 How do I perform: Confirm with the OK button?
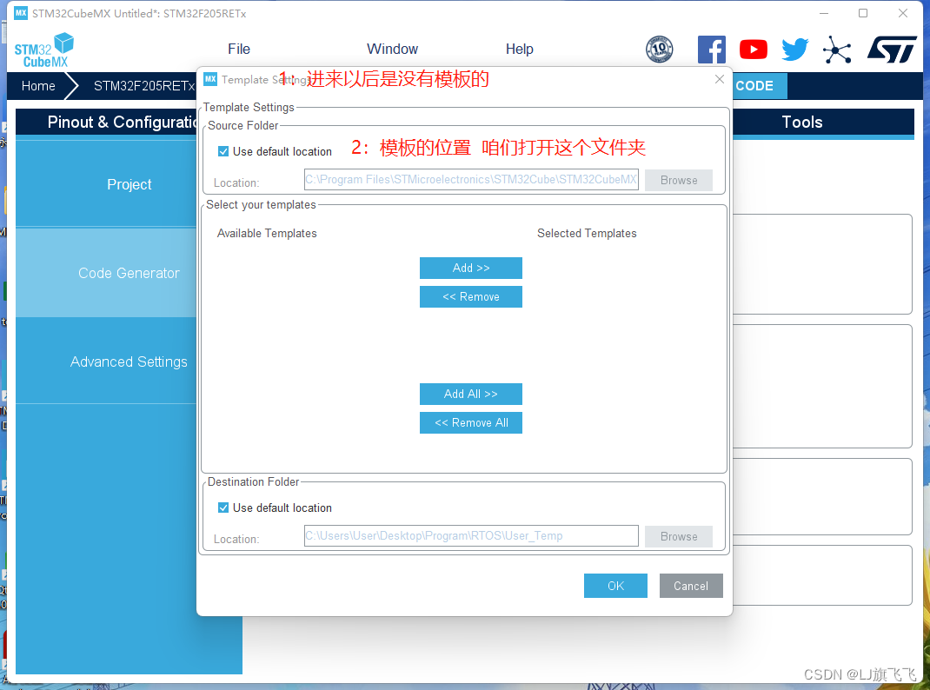point(615,586)
